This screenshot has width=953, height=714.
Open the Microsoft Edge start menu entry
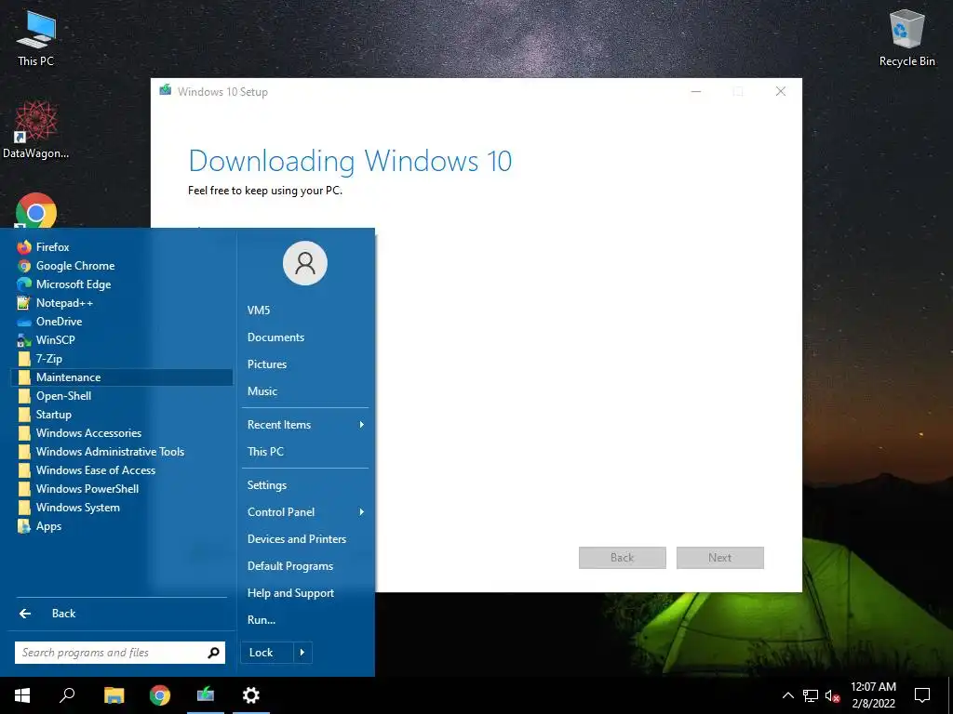tap(73, 284)
